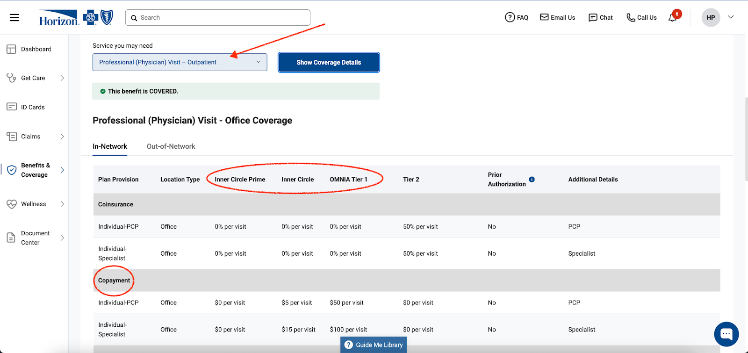Screen dimensions: 748x353
Task: Click the Dashboard sidebar icon
Action: (x=11, y=49)
